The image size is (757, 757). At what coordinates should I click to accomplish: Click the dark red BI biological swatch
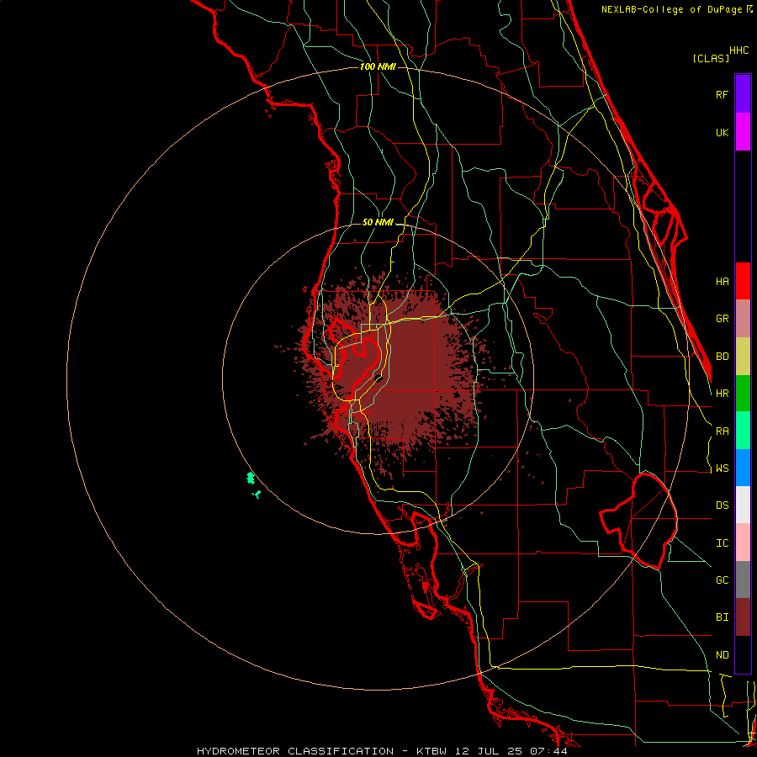(x=743, y=617)
